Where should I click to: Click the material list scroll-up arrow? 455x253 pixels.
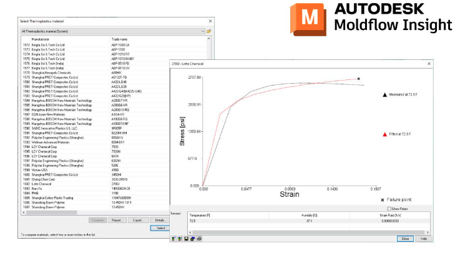click(x=208, y=38)
